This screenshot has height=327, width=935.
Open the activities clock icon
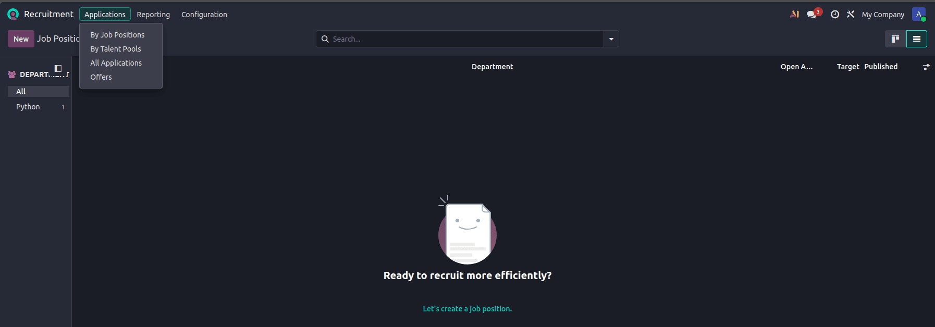(835, 15)
